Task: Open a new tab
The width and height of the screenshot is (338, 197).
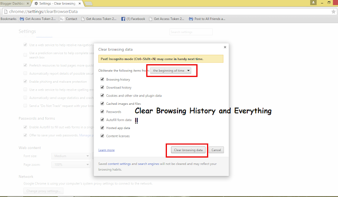Action: click(89, 4)
